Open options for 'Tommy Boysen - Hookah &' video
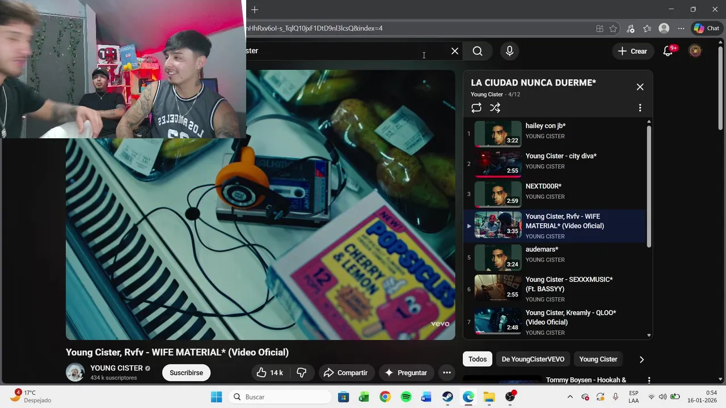 pyautogui.click(x=649, y=380)
